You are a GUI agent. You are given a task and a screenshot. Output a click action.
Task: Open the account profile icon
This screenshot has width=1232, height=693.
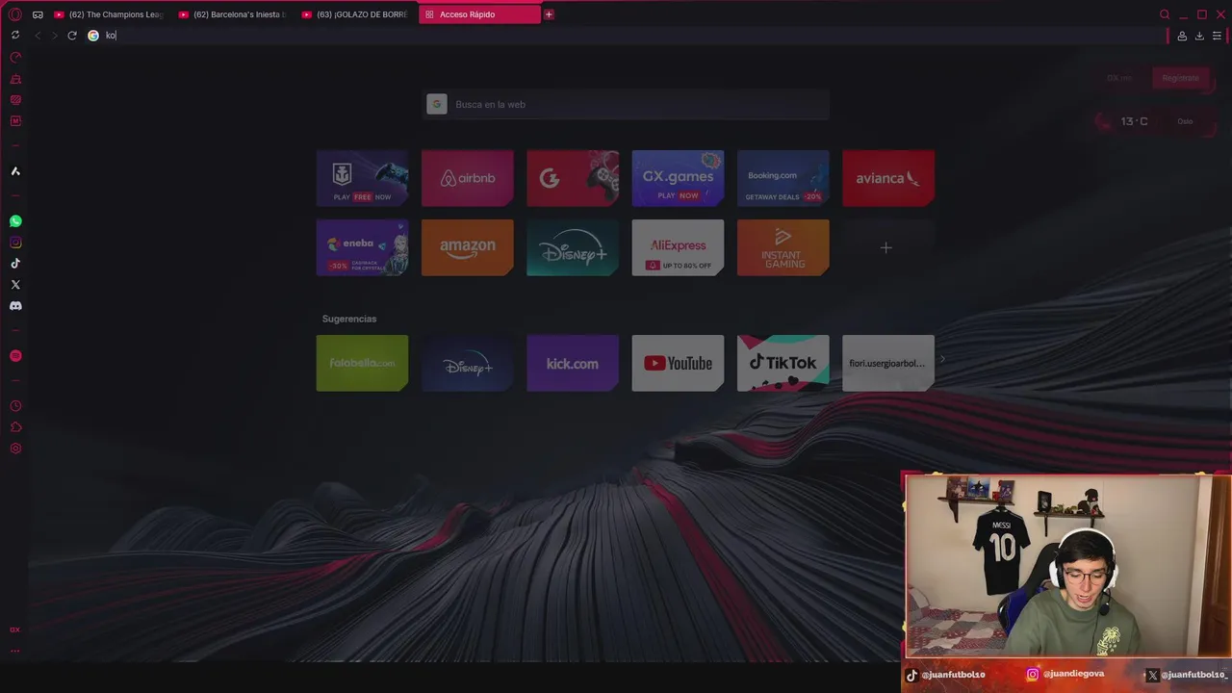click(1182, 36)
